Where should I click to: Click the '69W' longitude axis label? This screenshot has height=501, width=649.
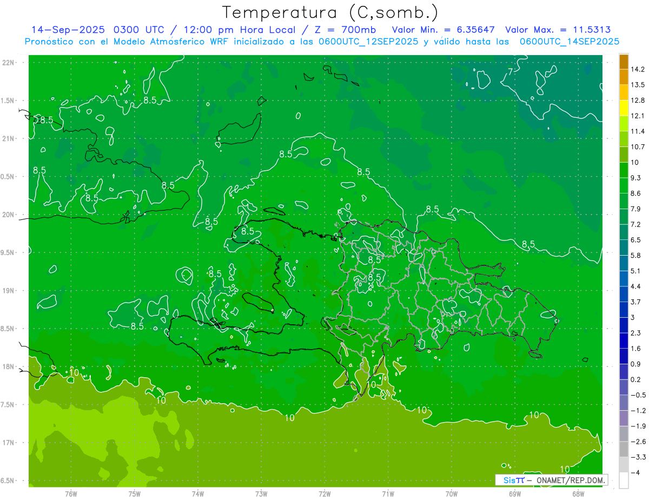coord(515,493)
